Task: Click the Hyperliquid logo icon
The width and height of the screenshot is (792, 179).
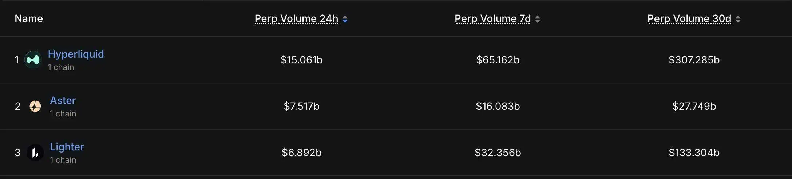Action: [33, 60]
